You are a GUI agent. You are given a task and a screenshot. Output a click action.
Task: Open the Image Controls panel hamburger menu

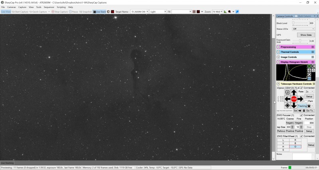coord(313,57)
